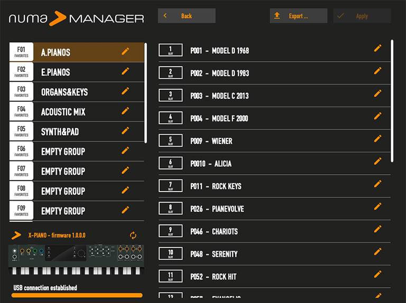Edit slot 2 MODEL D 1983 pencil
The height and width of the screenshot is (303, 406).
coord(378,71)
